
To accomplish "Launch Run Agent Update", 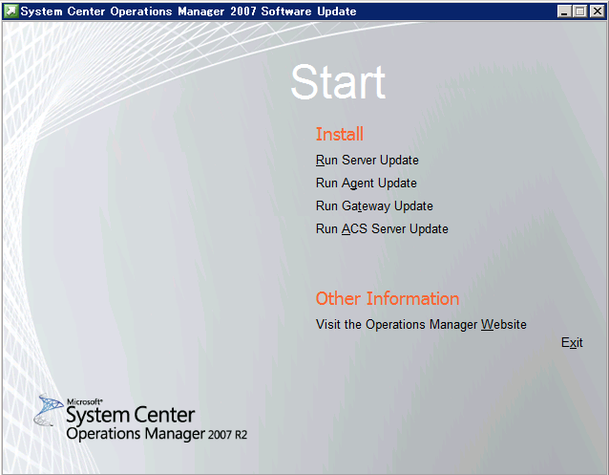I will (367, 184).
